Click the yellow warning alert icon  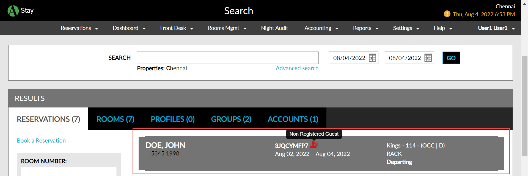point(447,14)
